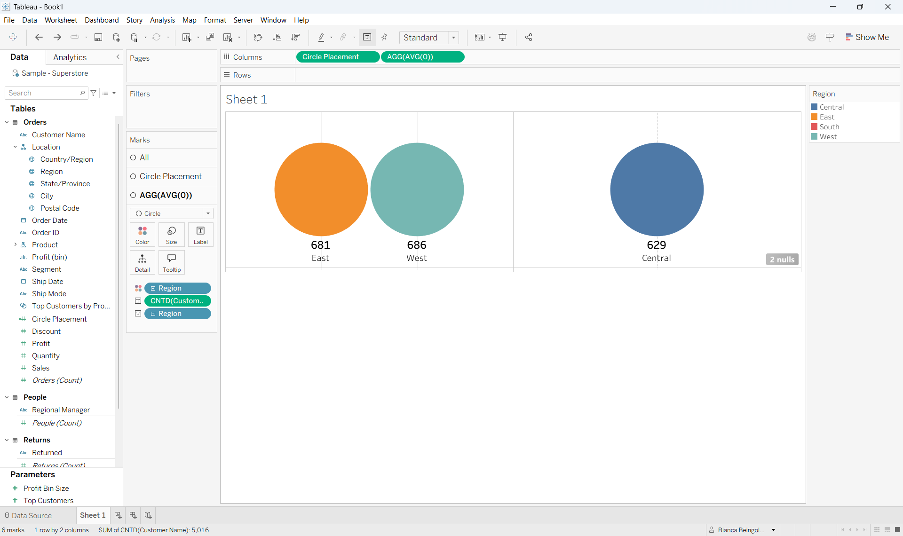Click the 2 nulls indicator
The width and height of the screenshot is (903, 536).
click(x=782, y=260)
